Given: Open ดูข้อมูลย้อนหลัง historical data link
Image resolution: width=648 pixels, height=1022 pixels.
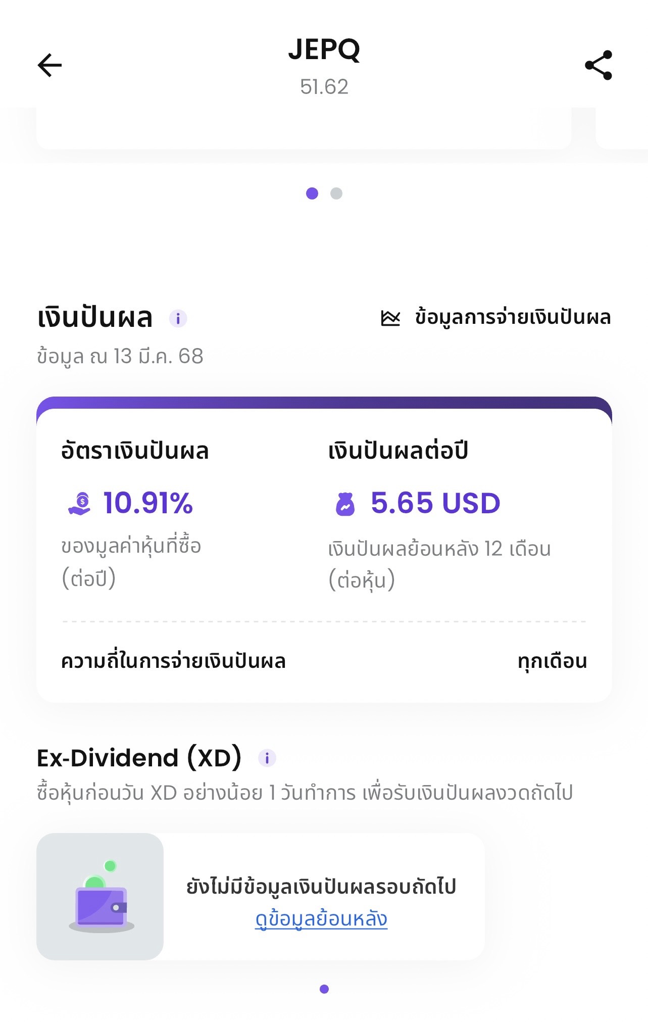Looking at the screenshot, I should [x=321, y=919].
